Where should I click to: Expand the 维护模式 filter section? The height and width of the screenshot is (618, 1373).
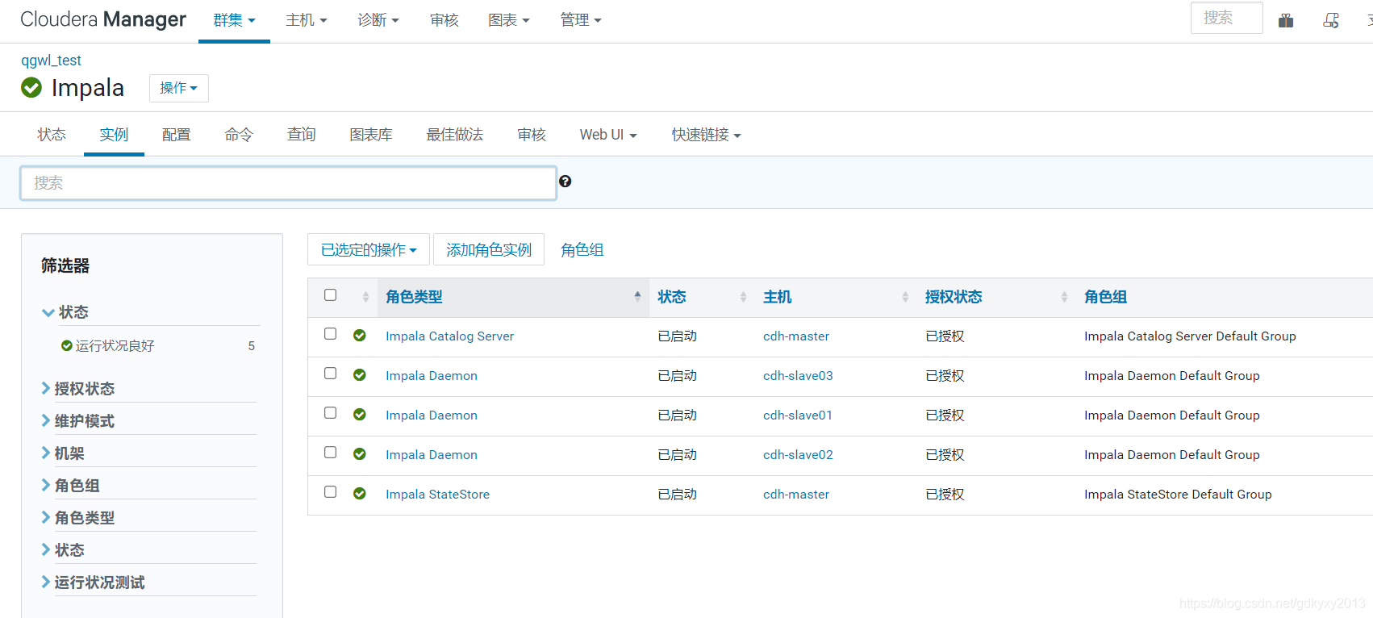[x=78, y=420]
